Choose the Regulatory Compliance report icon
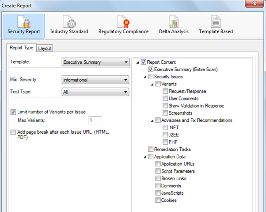 tap(123, 21)
